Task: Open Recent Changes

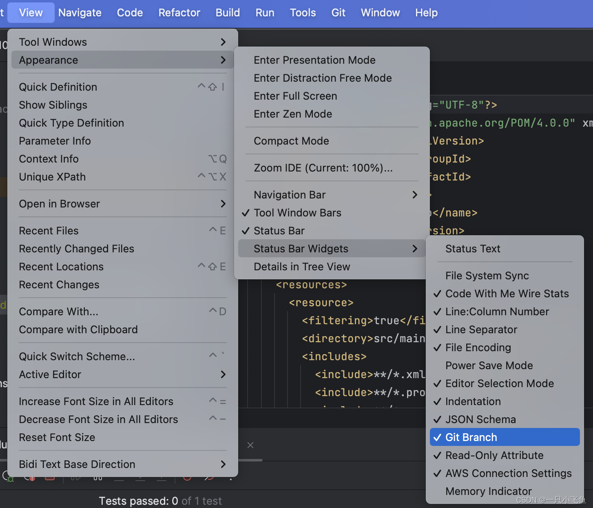Action: pos(122,285)
